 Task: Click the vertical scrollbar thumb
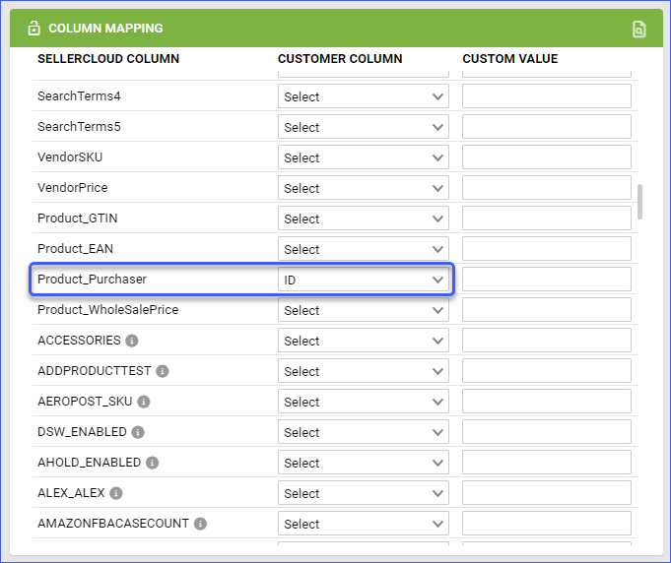(640, 202)
